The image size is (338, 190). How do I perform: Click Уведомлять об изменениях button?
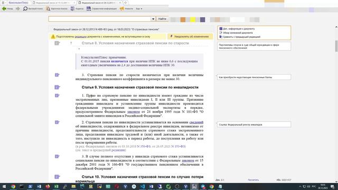tap(190, 36)
